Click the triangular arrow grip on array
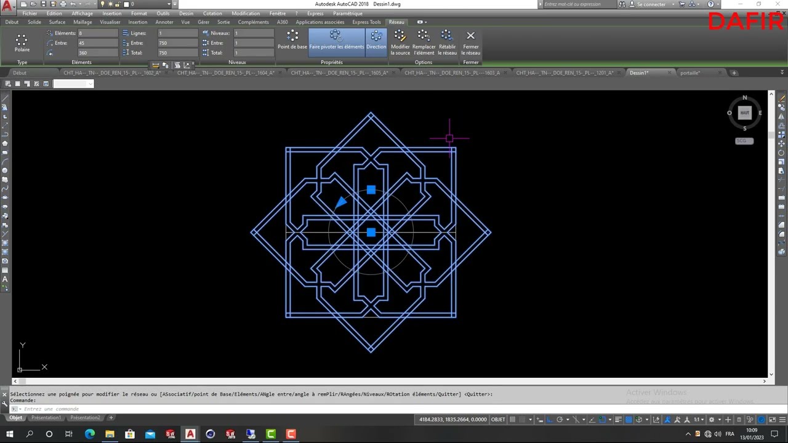The image size is (788, 443). point(341,202)
